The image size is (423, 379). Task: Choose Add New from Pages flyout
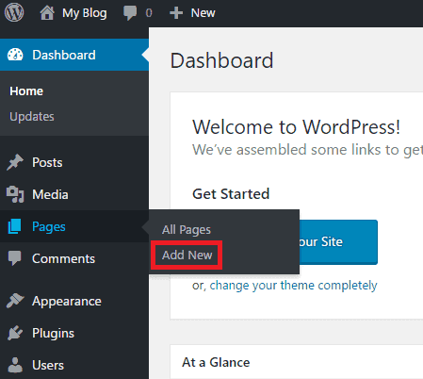click(187, 255)
